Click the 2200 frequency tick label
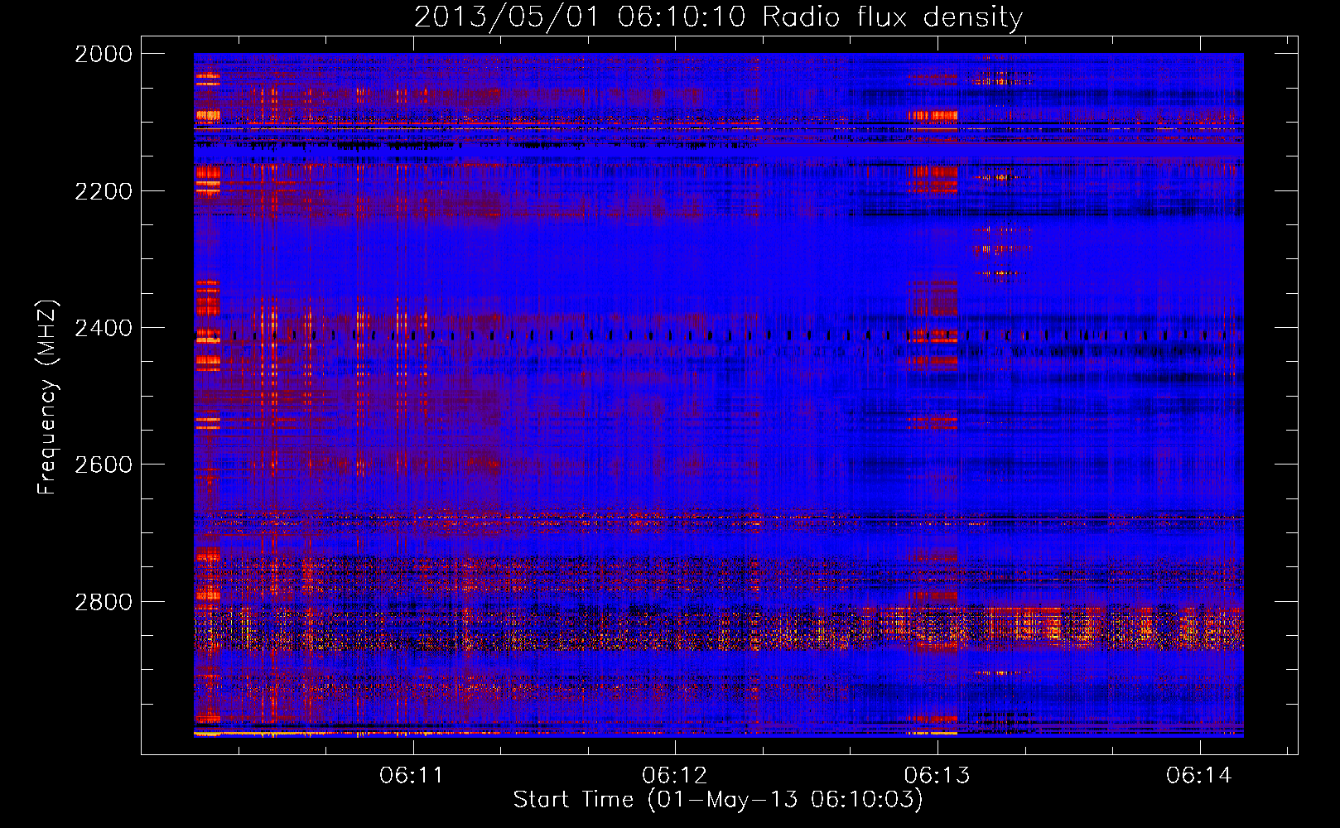The width and height of the screenshot is (1340, 828). coord(104,191)
